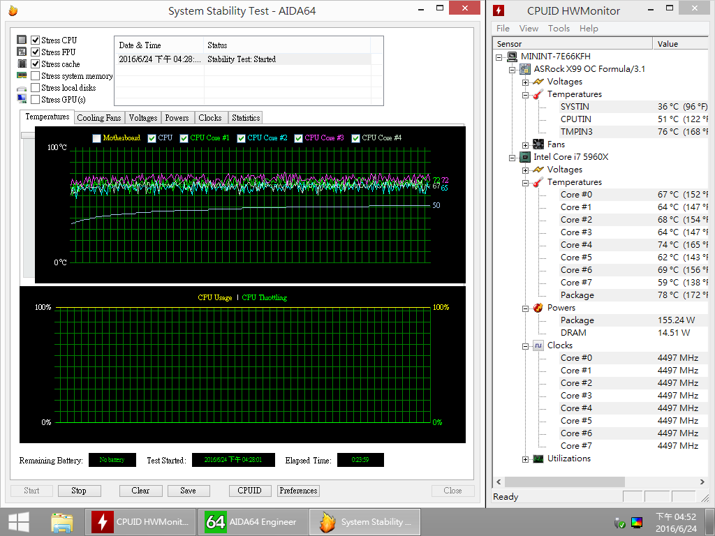Click the Save button
This screenshot has width=715, height=536.
(189, 491)
